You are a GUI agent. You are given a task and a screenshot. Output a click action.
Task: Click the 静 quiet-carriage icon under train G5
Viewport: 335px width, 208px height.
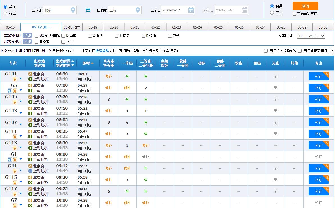10,90
